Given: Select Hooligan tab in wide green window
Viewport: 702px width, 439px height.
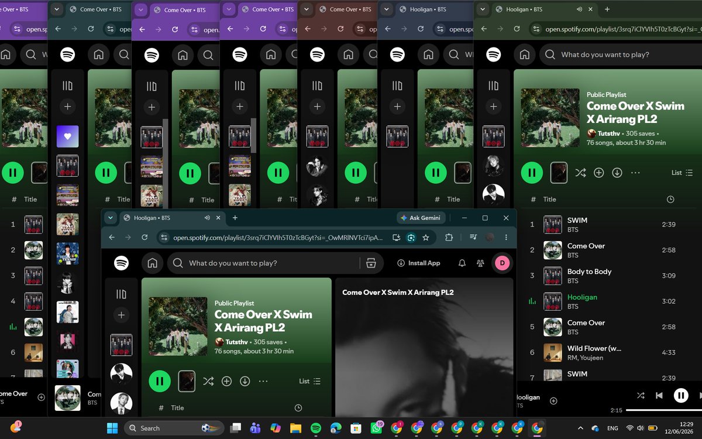Looking at the screenshot, I should [x=545, y=9].
